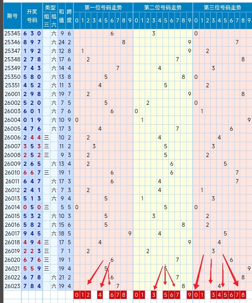Select period number 26018
Viewport: 252px width, 303px height.
point(12,242)
